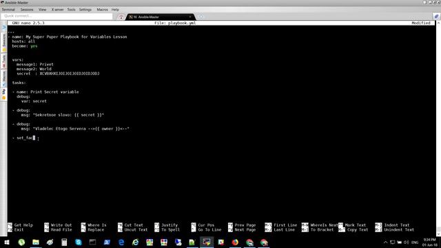The height and width of the screenshot is (248, 441).
Task: Open the Terminal menu
Action: [8, 10]
